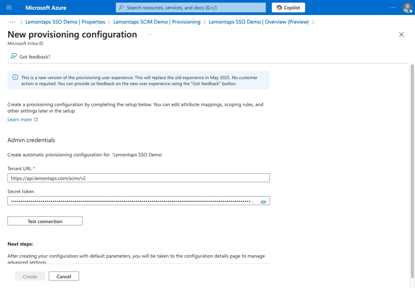Go to Lemontaps SCIM Demo | Provisioning breadcrumb
The height and width of the screenshot is (288, 415).
[x=157, y=22]
